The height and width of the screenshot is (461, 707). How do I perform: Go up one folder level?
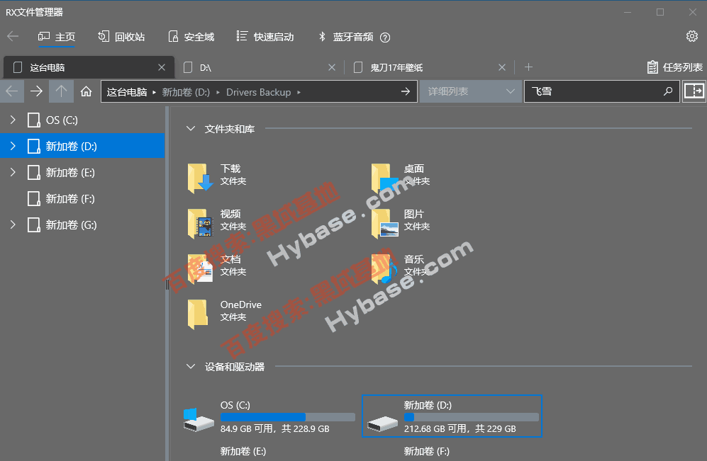pos(61,91)
